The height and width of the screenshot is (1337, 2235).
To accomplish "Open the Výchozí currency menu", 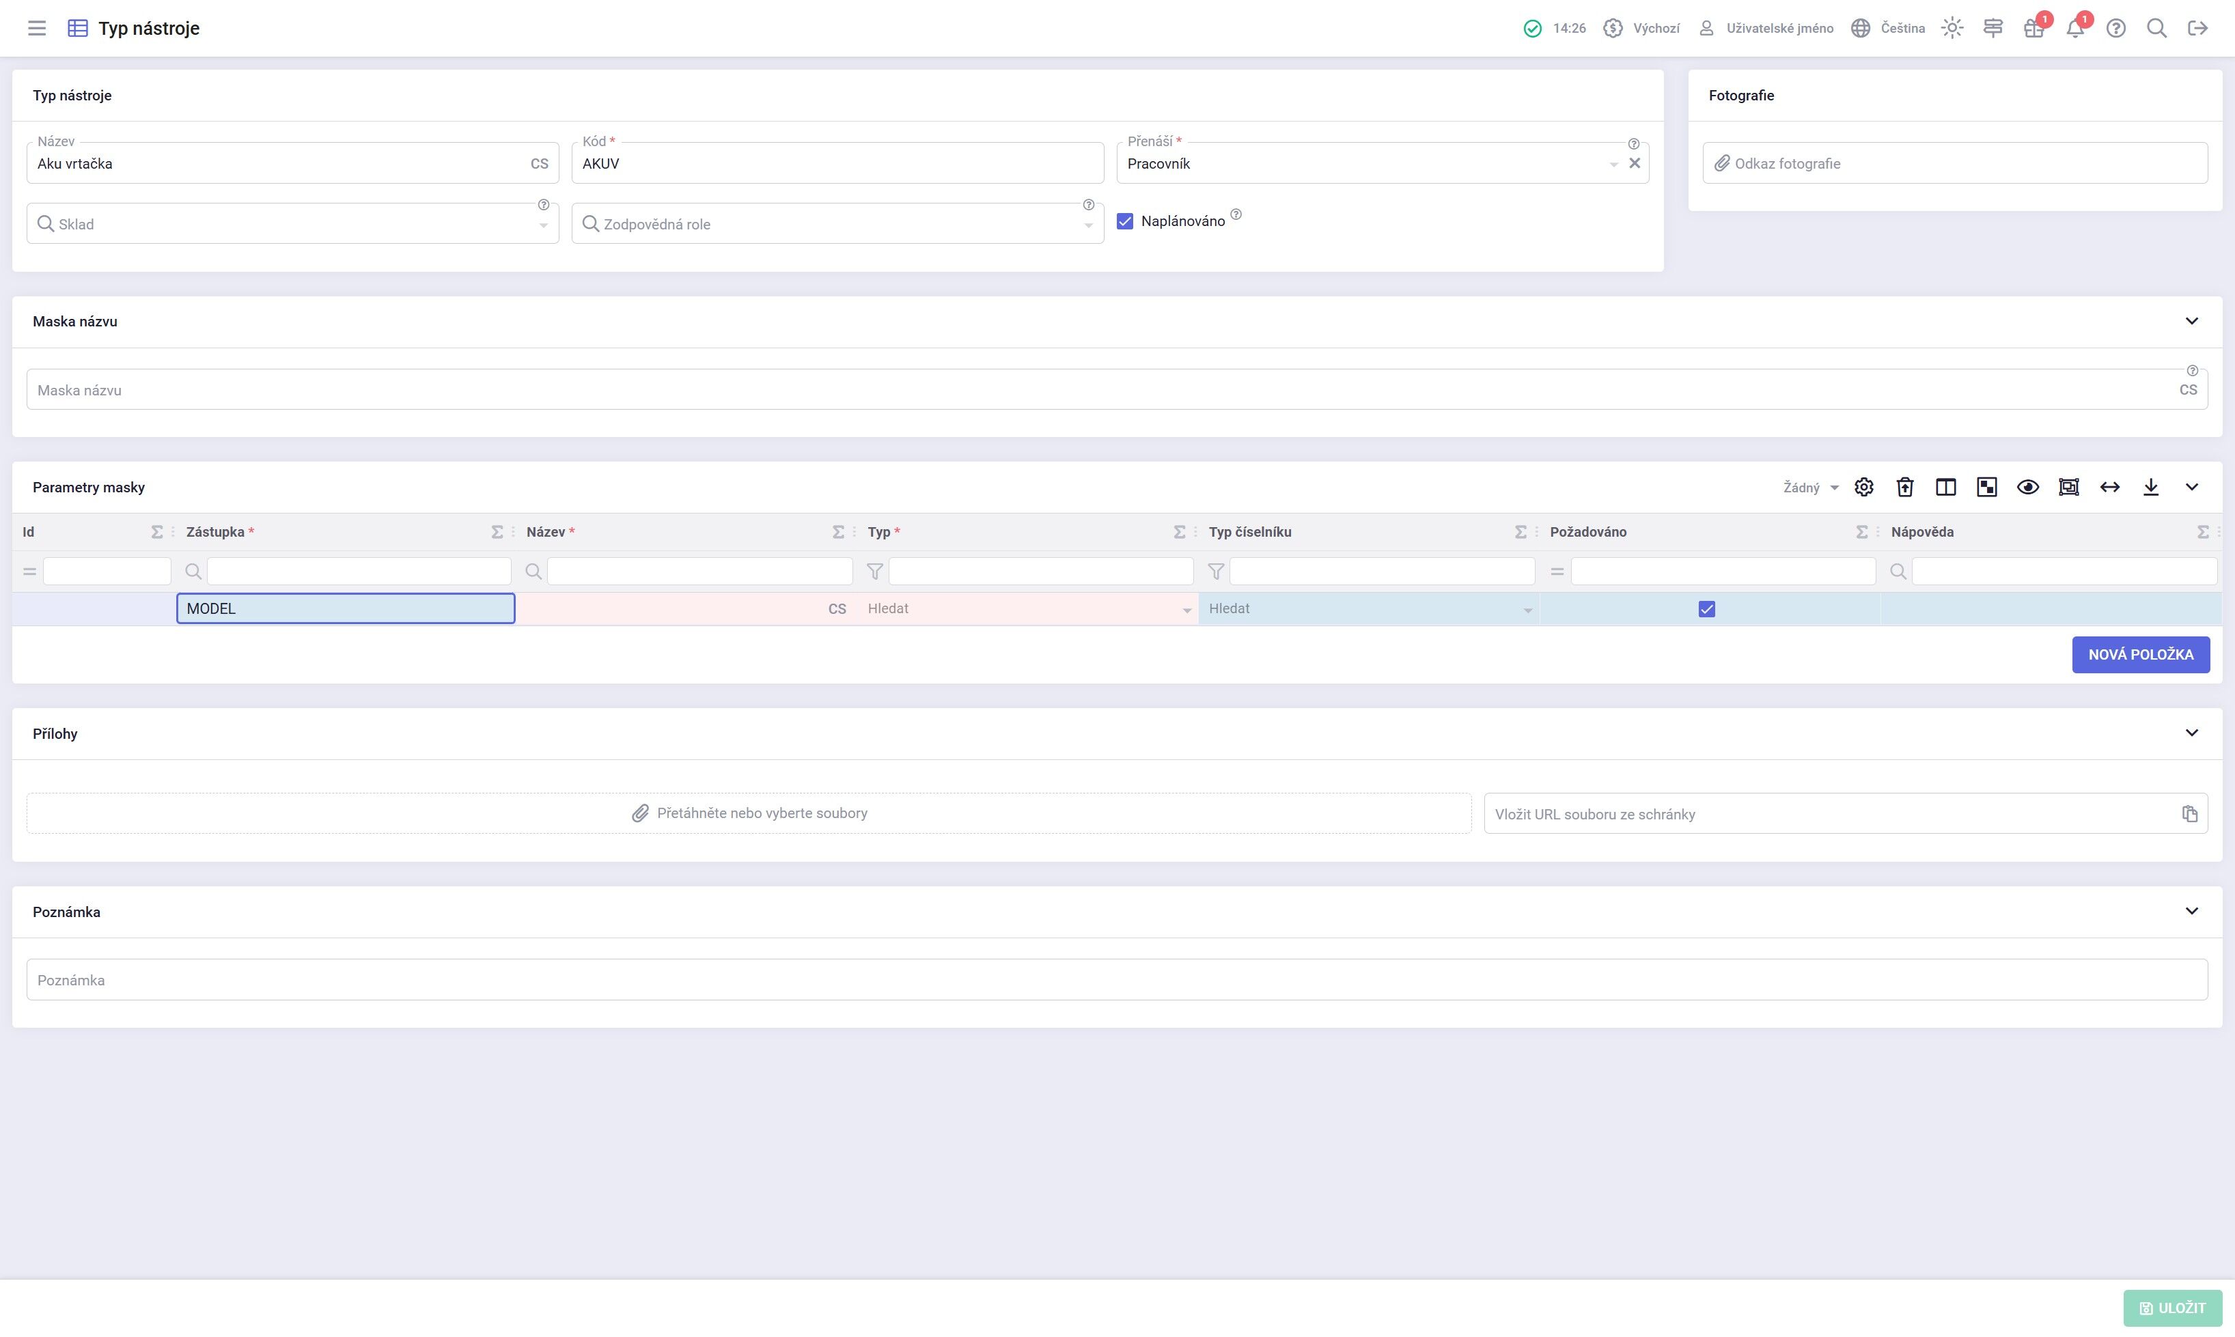I will click(x=1641, y=28).
